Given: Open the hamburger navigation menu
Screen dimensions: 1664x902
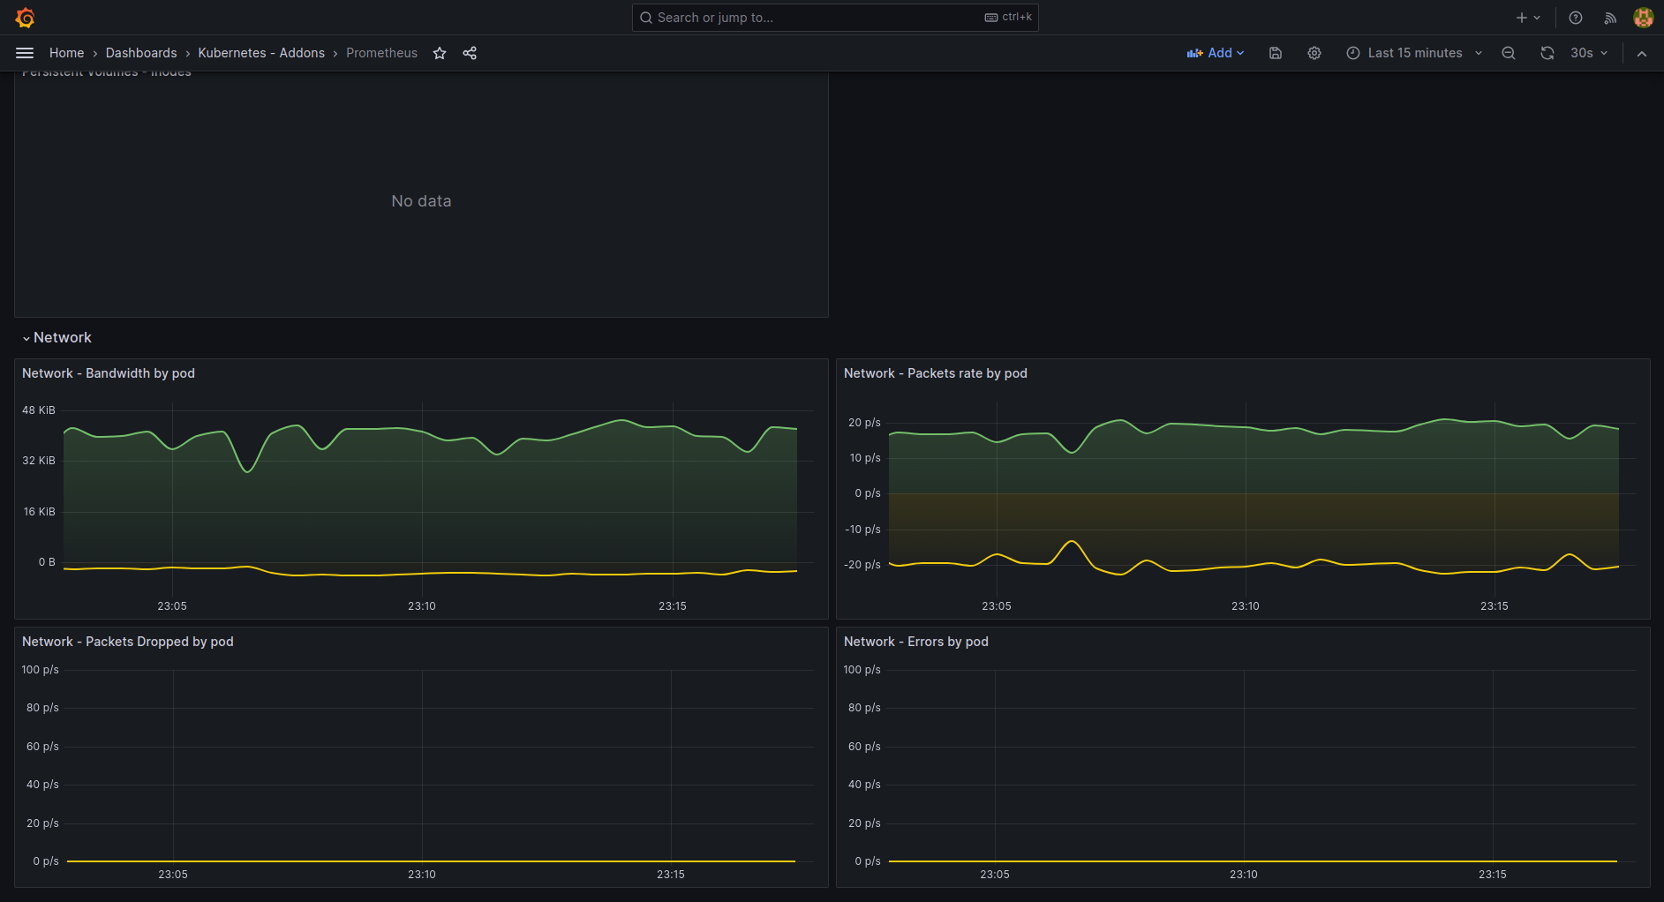Looking at the screenshot, I should 25,53.
